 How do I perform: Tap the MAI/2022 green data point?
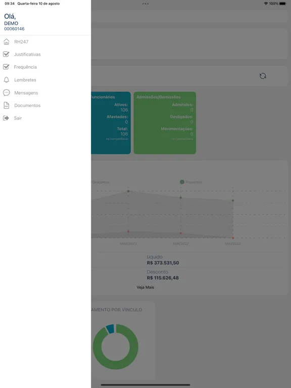tap(233, 201)
